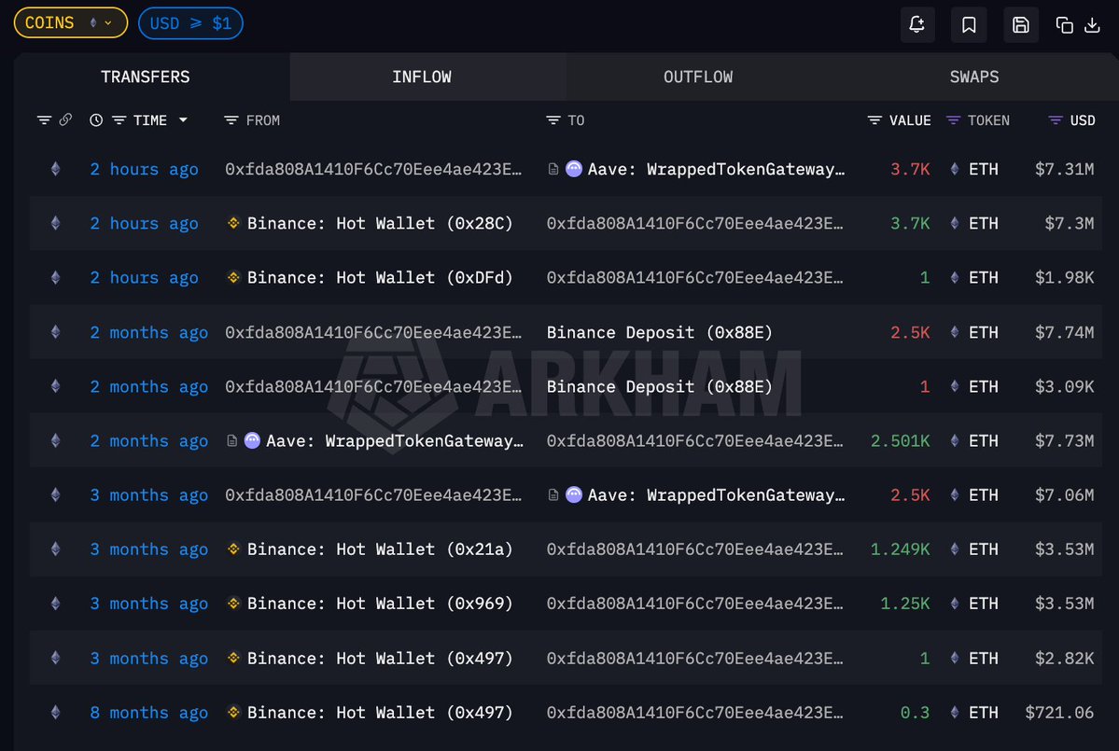1119x751 pixels.
Task: Create an alert with the bell icon
Action: [917, 25]
